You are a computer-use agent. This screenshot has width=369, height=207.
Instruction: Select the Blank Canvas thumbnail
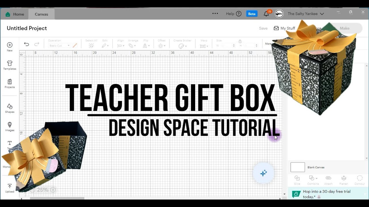pyautogui.click(x=298, y=167)
